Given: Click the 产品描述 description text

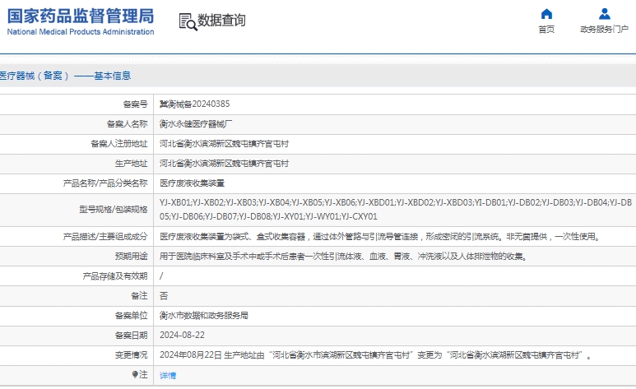Looking at the screenshot, I should point(381,237).
